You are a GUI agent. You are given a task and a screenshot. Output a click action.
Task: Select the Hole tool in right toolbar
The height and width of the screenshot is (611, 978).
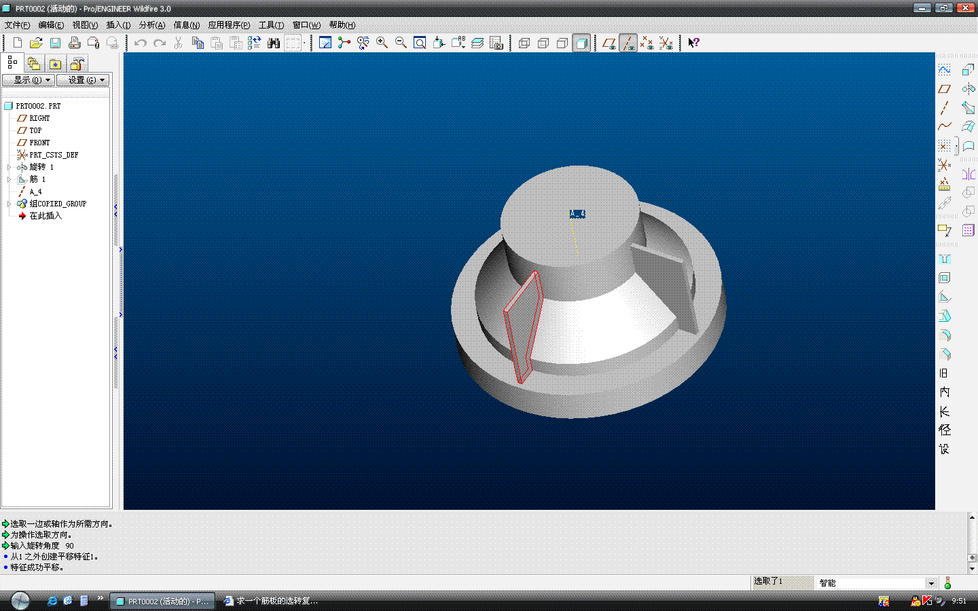tap(944, 259)
